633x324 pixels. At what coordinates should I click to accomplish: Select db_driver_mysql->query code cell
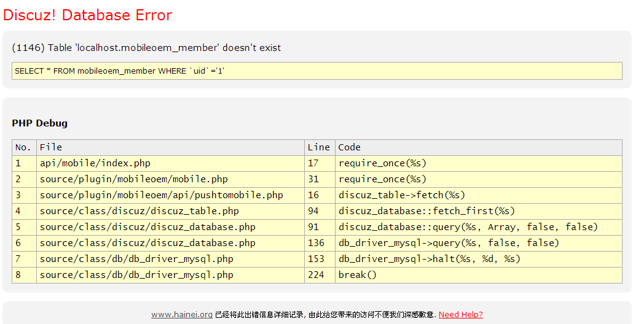point(478,243)
